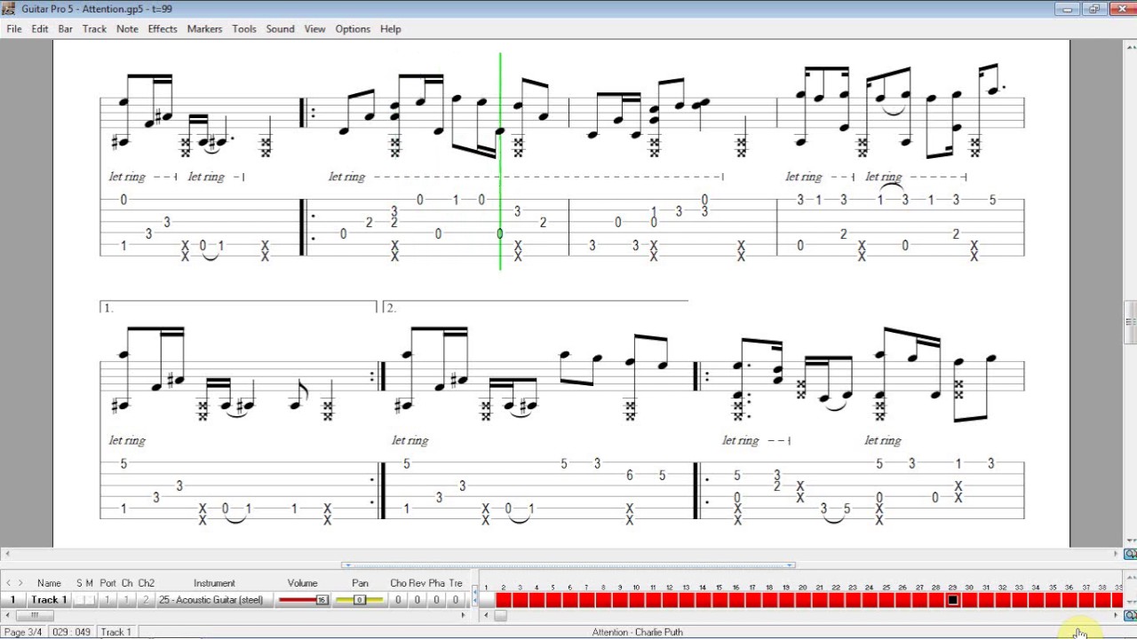This screenshot has height=639, width=1137.
Task: Open the Bar menu
Action: (66, 28)
